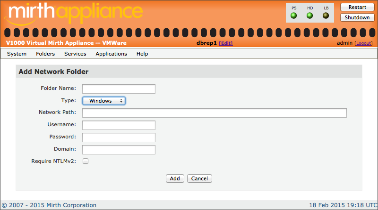The image size is (378, 210).
Task: Click the HD status indicator light
Action: point(310,16)
